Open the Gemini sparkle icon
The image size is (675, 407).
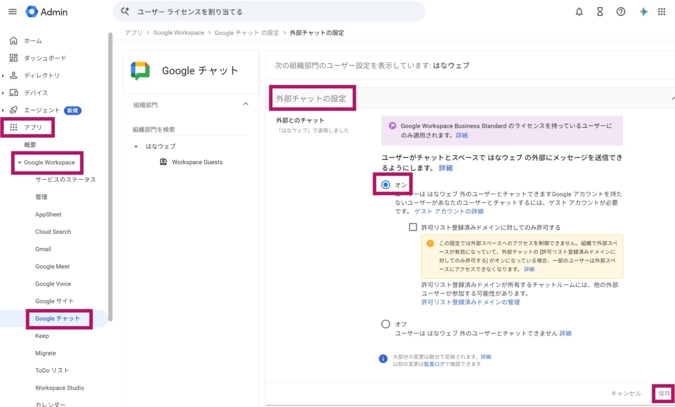point(643,12)
